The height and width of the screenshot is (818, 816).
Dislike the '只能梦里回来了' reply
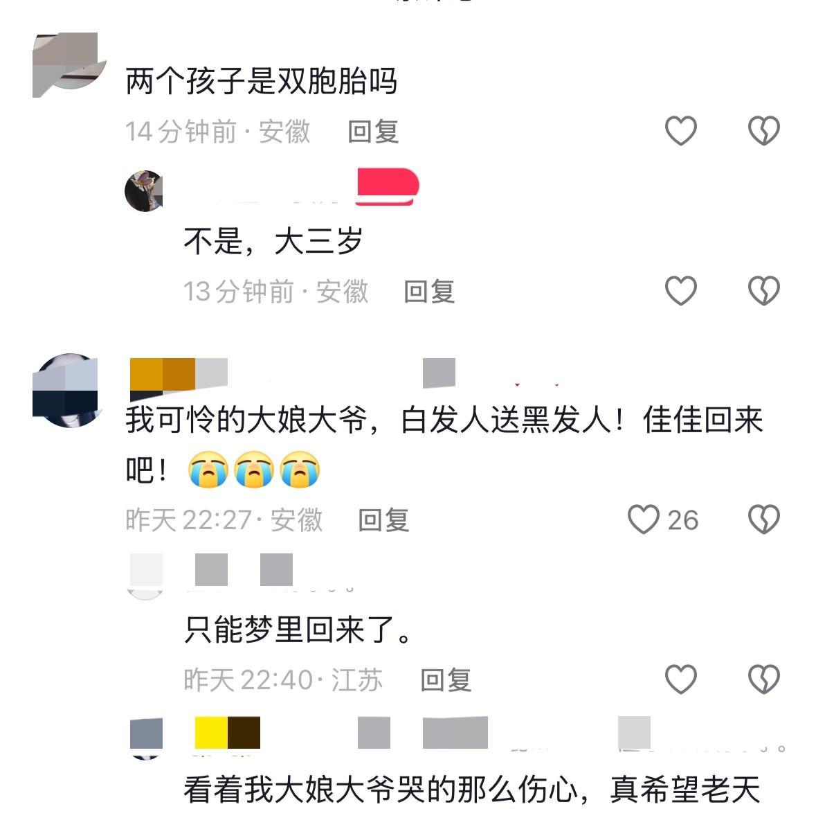point(764,679)
